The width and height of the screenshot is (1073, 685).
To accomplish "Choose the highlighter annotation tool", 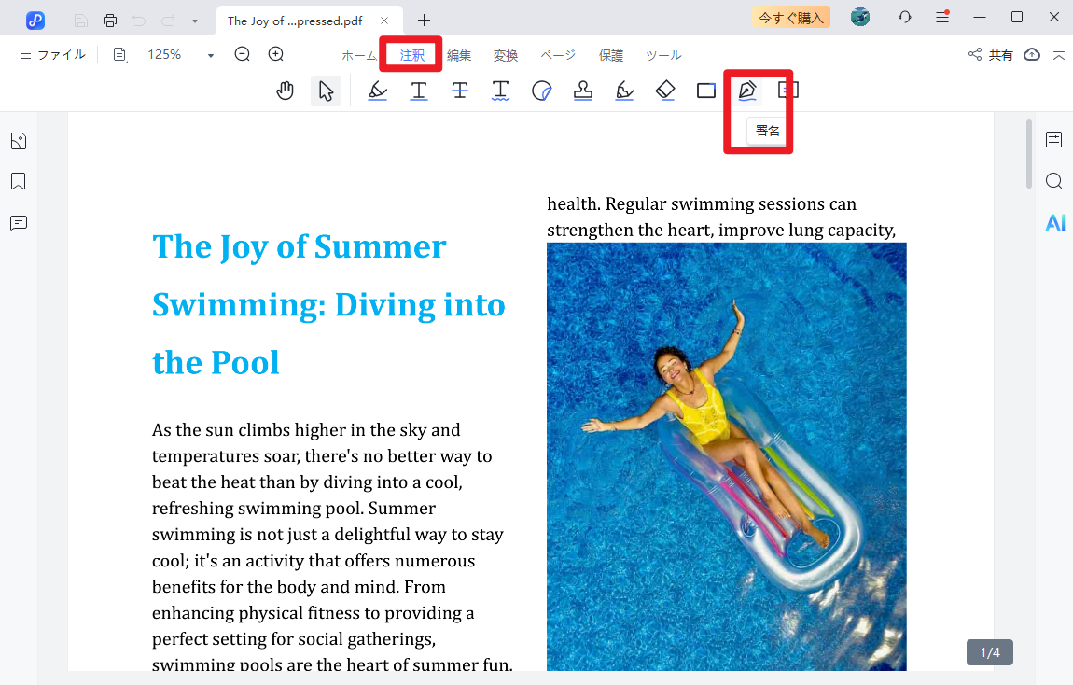I will tap(377, 91).
